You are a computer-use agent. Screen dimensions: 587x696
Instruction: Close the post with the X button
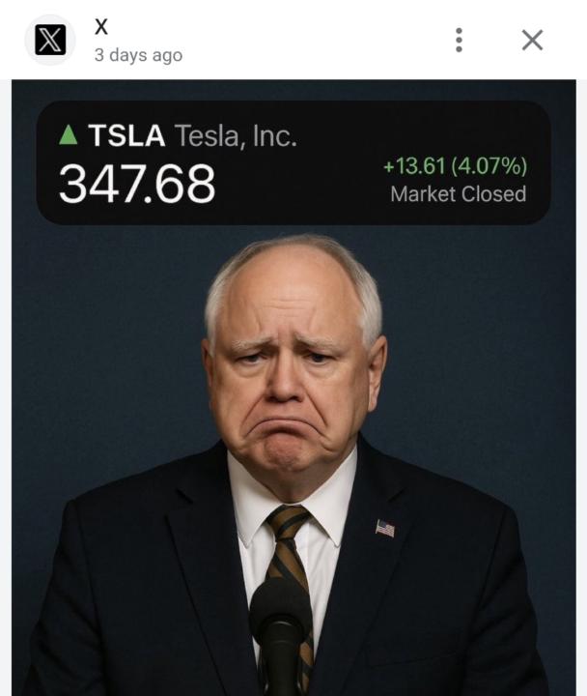[x=532, y=40]
